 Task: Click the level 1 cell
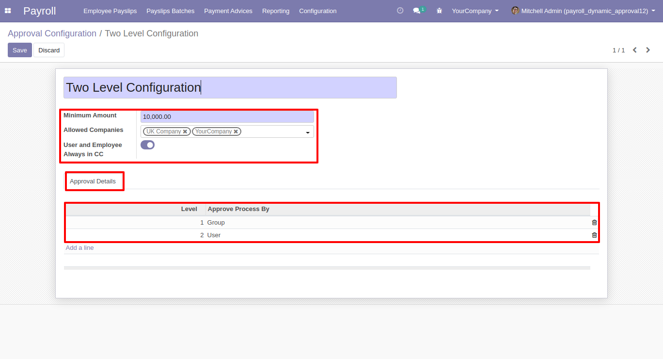136,223
